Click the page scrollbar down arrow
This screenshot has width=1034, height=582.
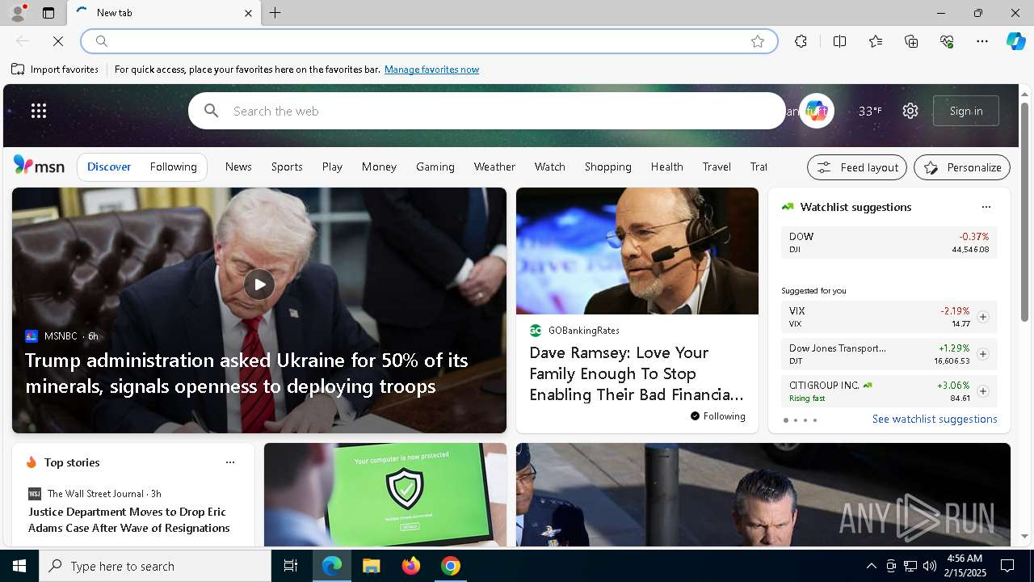coord(1025,536)
